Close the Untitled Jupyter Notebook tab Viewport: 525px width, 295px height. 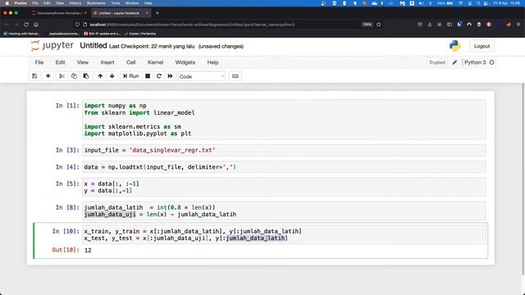click(147, 13)
